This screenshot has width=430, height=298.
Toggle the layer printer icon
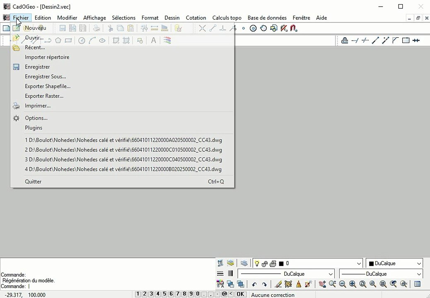(x=273, y=264)
